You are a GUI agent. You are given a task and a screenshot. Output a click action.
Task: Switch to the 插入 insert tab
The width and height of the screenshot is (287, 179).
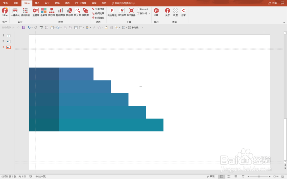pos(37,3)
